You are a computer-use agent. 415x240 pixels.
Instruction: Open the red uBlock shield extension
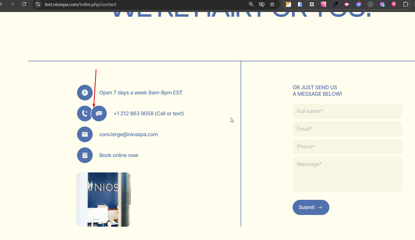394,4
